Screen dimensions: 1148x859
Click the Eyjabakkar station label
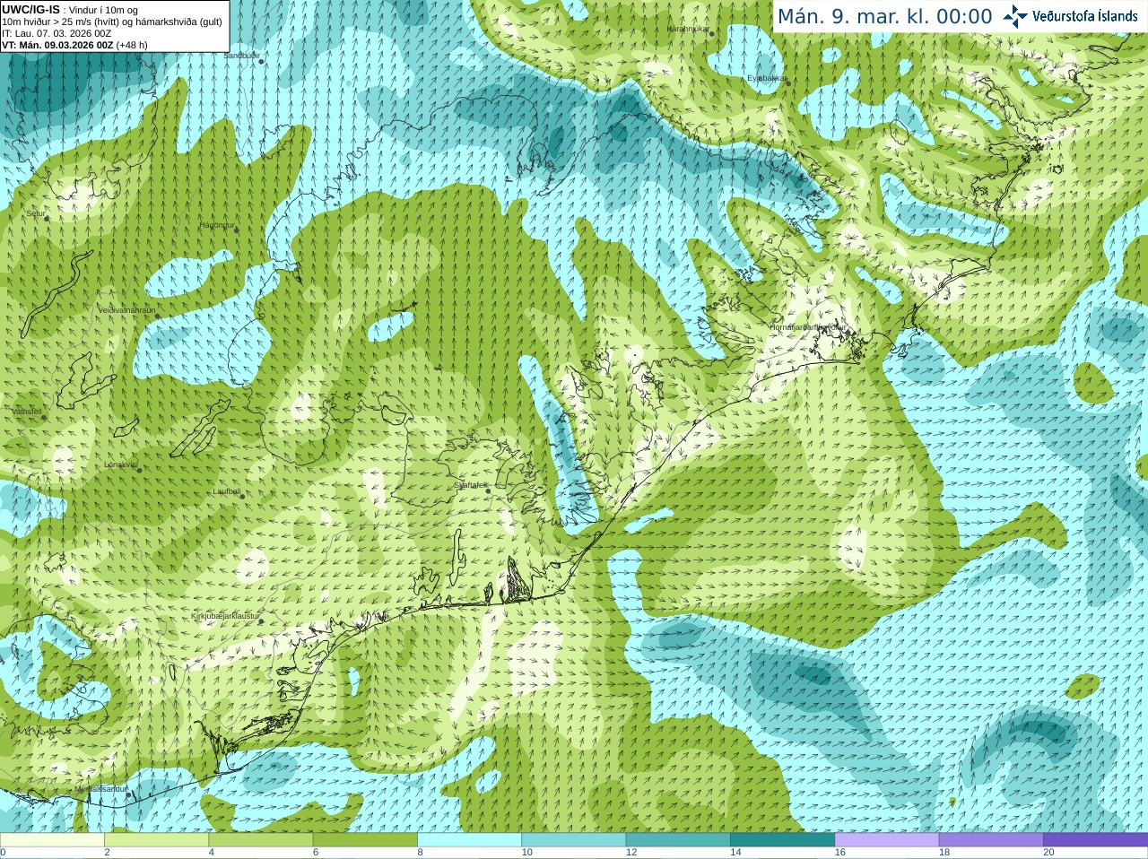(768, 78)
